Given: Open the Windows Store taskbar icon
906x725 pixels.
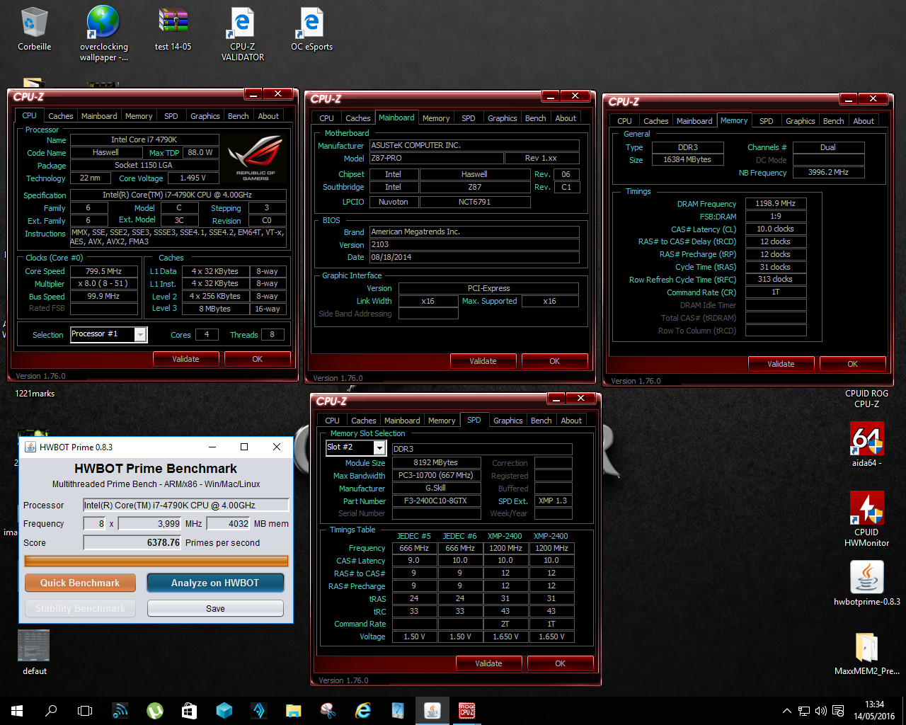Looking at the screenshot, I should (x=189, y=710).
